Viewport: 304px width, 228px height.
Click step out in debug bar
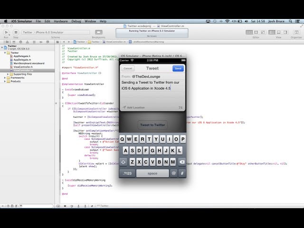(x=85, y=206)
